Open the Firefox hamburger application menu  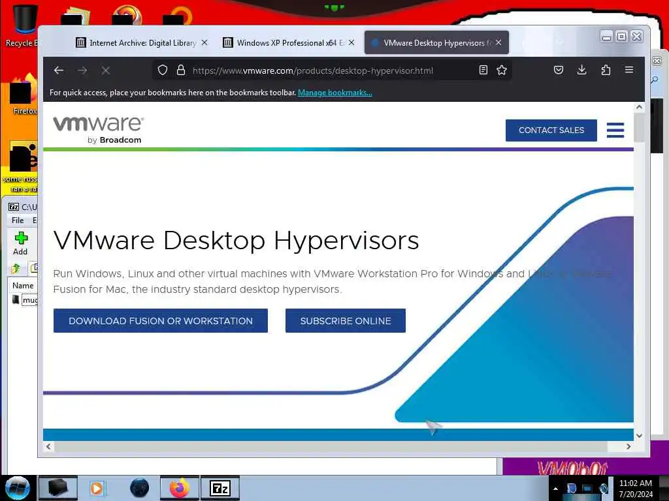click(x=629, y=69)
